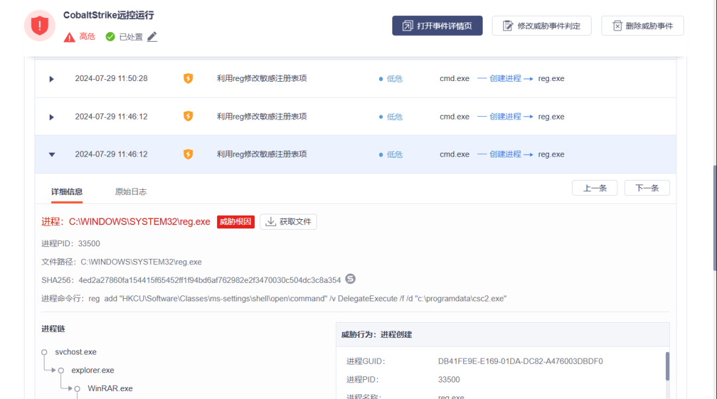This screenshot has height=399, width=717.
Task: Click the pencil edit icon beside 已处置
Action: point(152,37)
